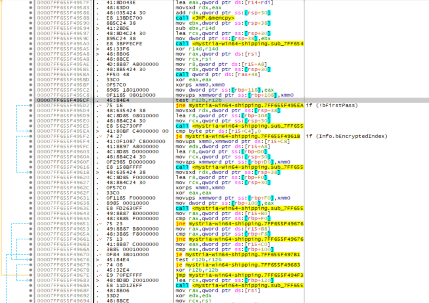Image resolution: width=429 pixels, height=303 pixels.
Task: Click opcode bytes '41:80BF C4000000 00'
Action: 137,131
